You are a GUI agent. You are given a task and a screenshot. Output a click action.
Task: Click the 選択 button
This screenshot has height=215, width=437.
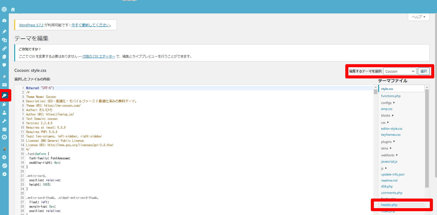424,71
